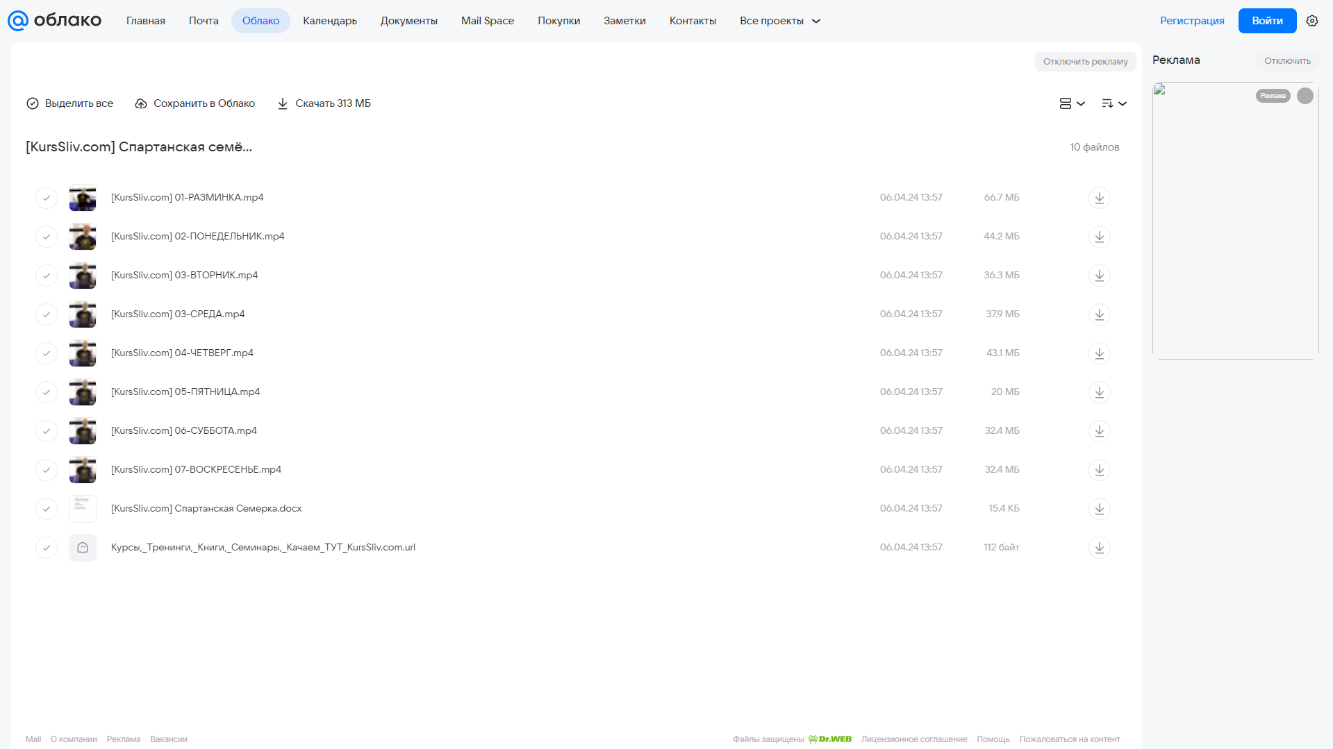Screen dimensions: 1333x749
Task: Open the sort order dropdown
Action: [x=1114, y=103]
